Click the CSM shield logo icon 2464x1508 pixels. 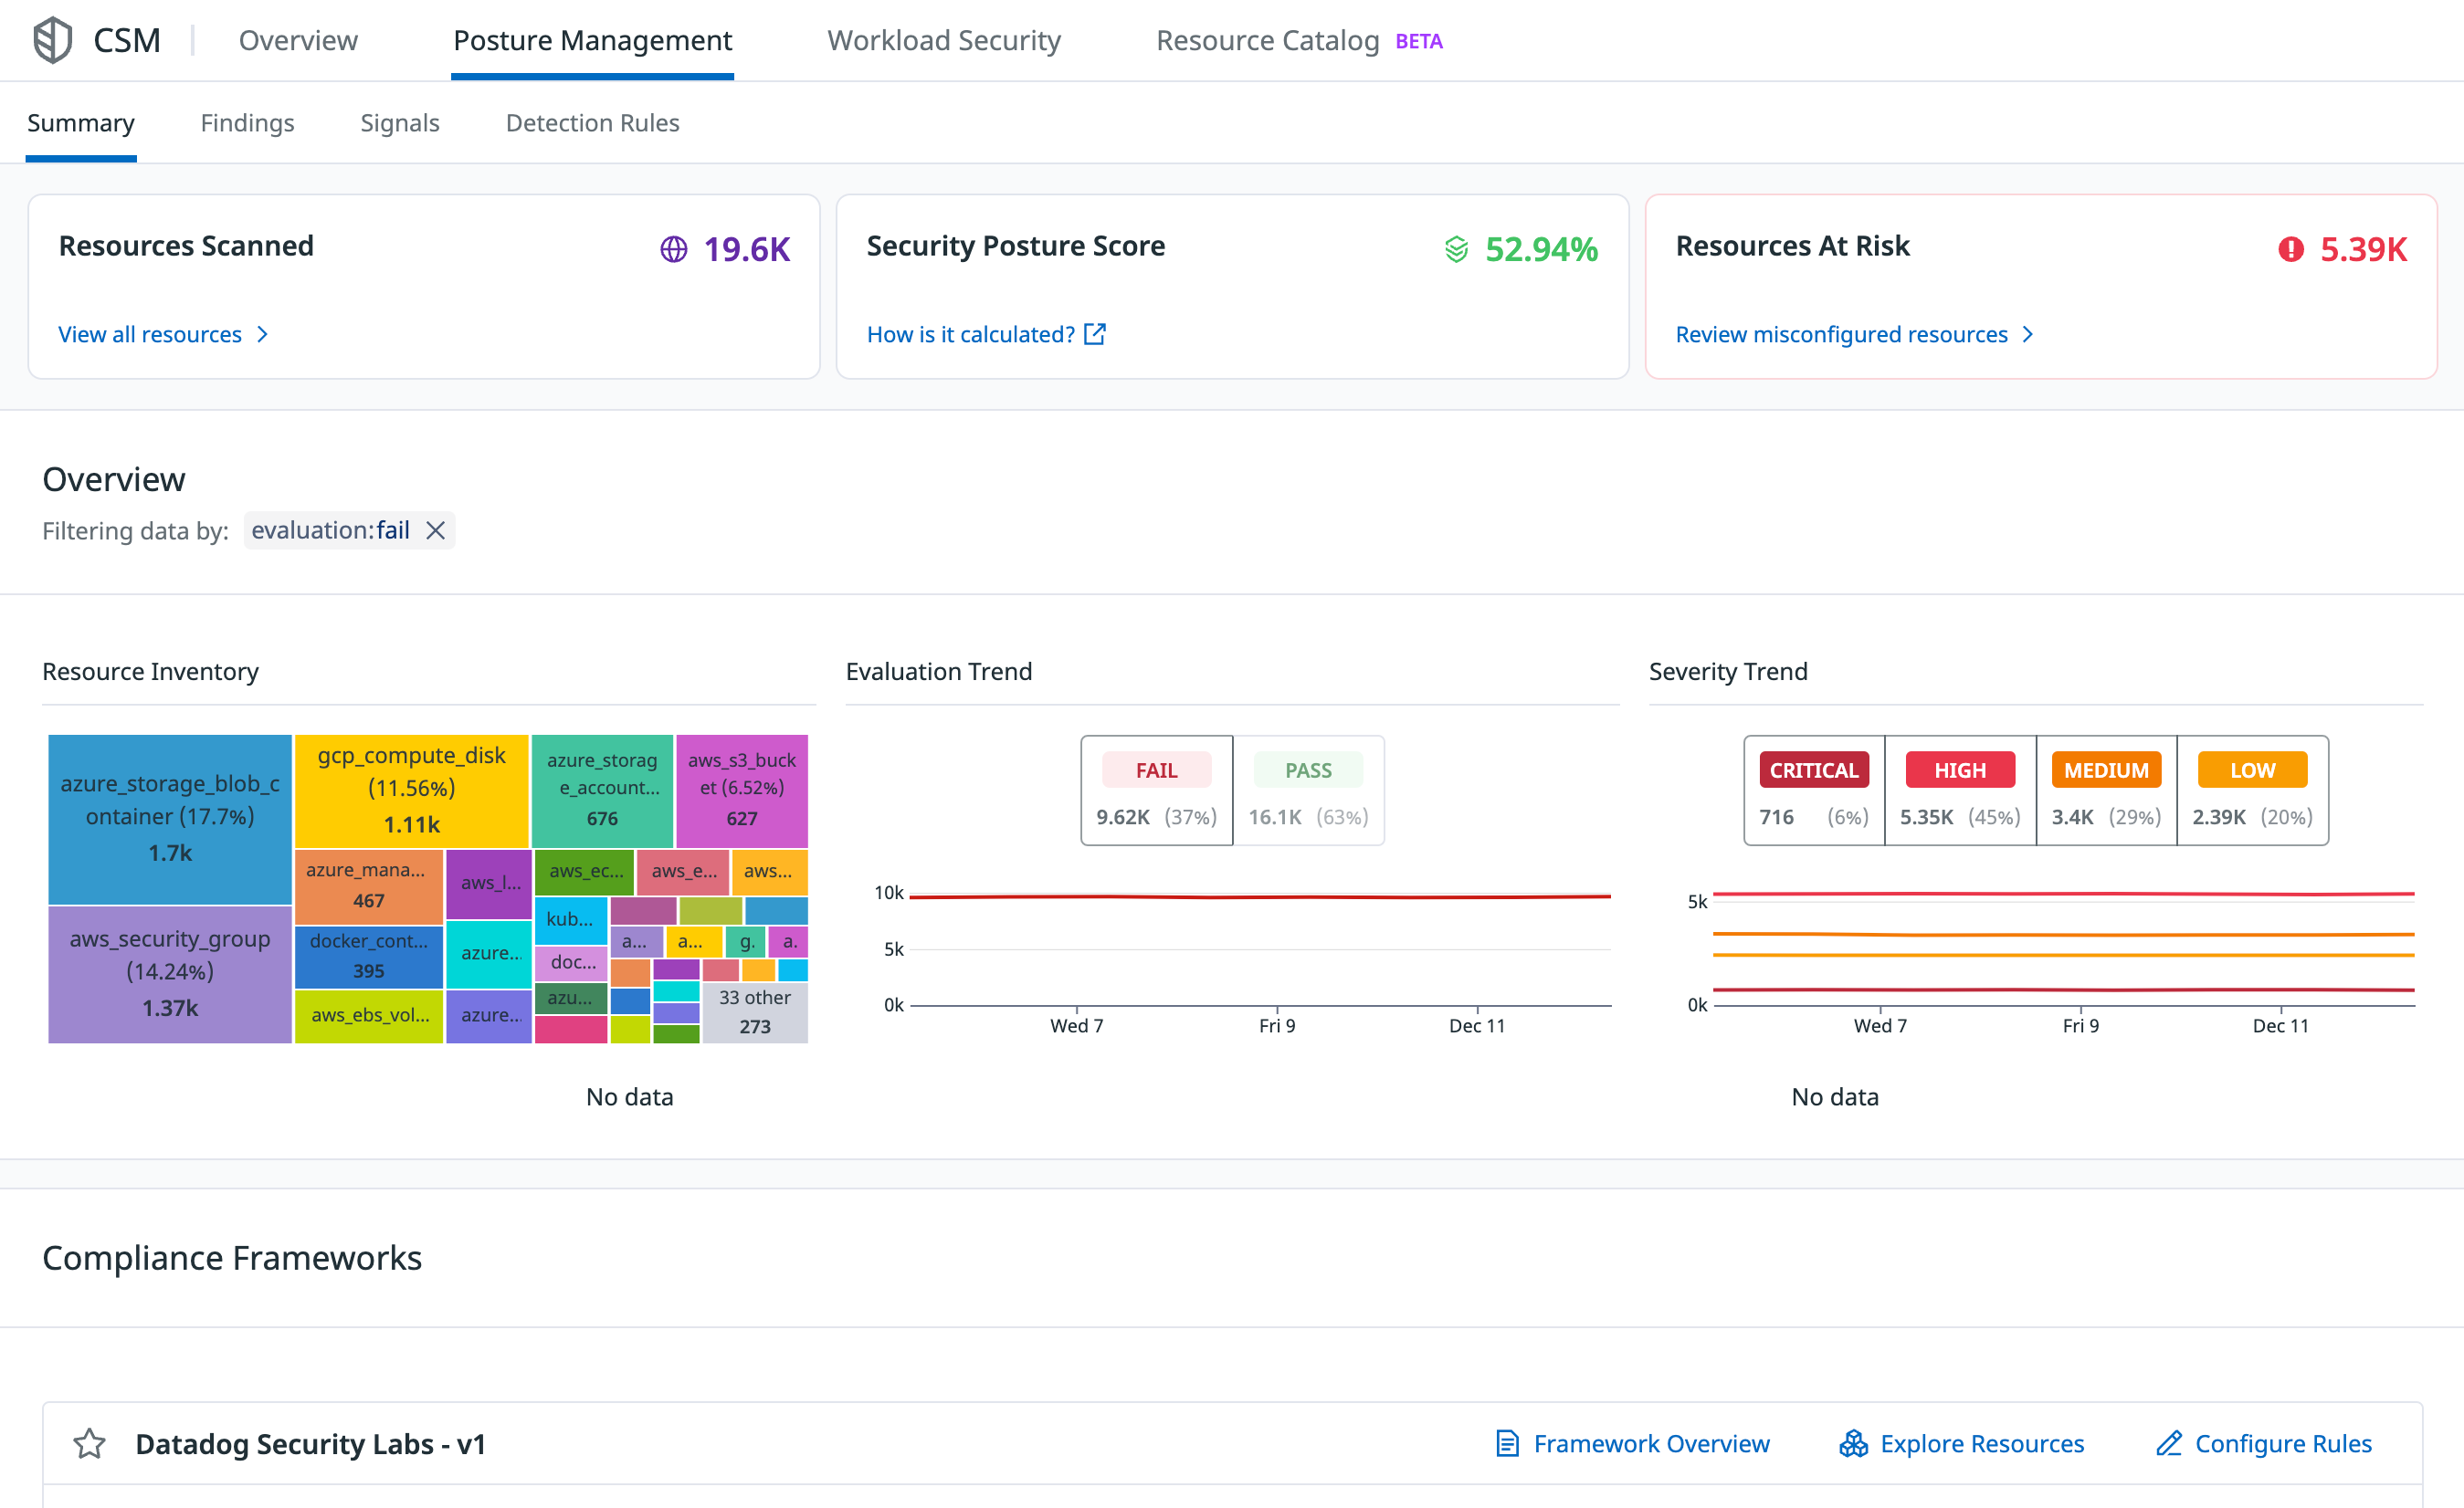(x=52, y=40)
